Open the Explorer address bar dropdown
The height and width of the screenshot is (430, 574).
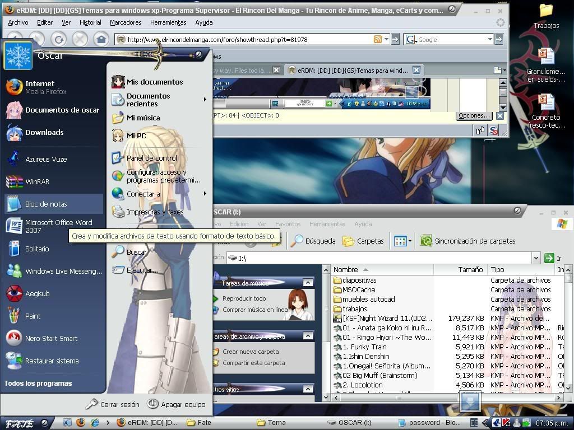[x=536, y=258]
